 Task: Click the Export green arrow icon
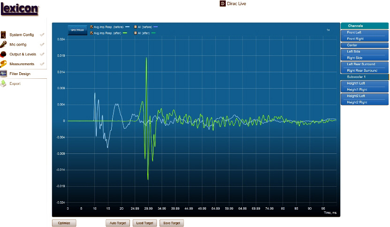tap(4, 84)
